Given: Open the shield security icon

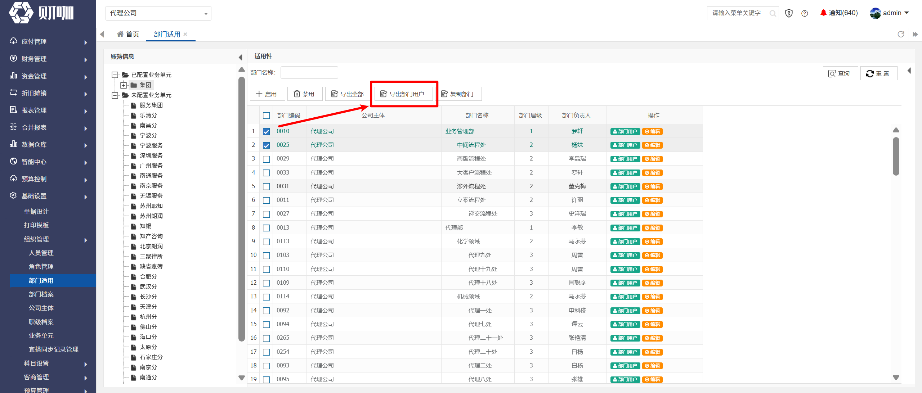Looking at the screenshot, I should pos(789,13).
